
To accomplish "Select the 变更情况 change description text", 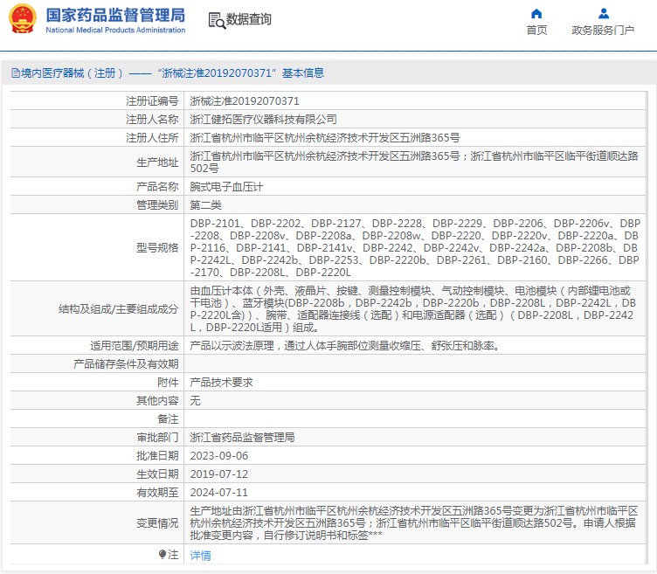I will click(414, 522).
